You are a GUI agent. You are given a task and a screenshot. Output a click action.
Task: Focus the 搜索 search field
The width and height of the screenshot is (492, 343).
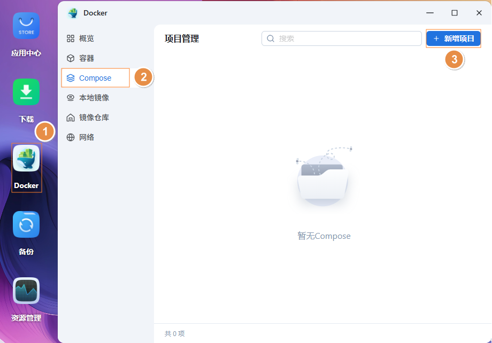[341, 38]
